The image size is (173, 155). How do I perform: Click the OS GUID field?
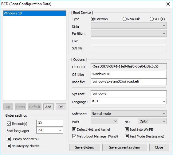129,67
